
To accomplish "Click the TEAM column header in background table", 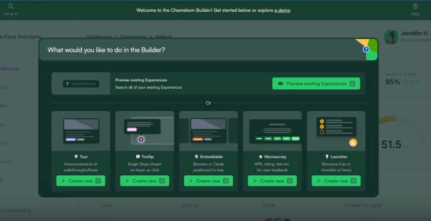I will coord(269,205).
